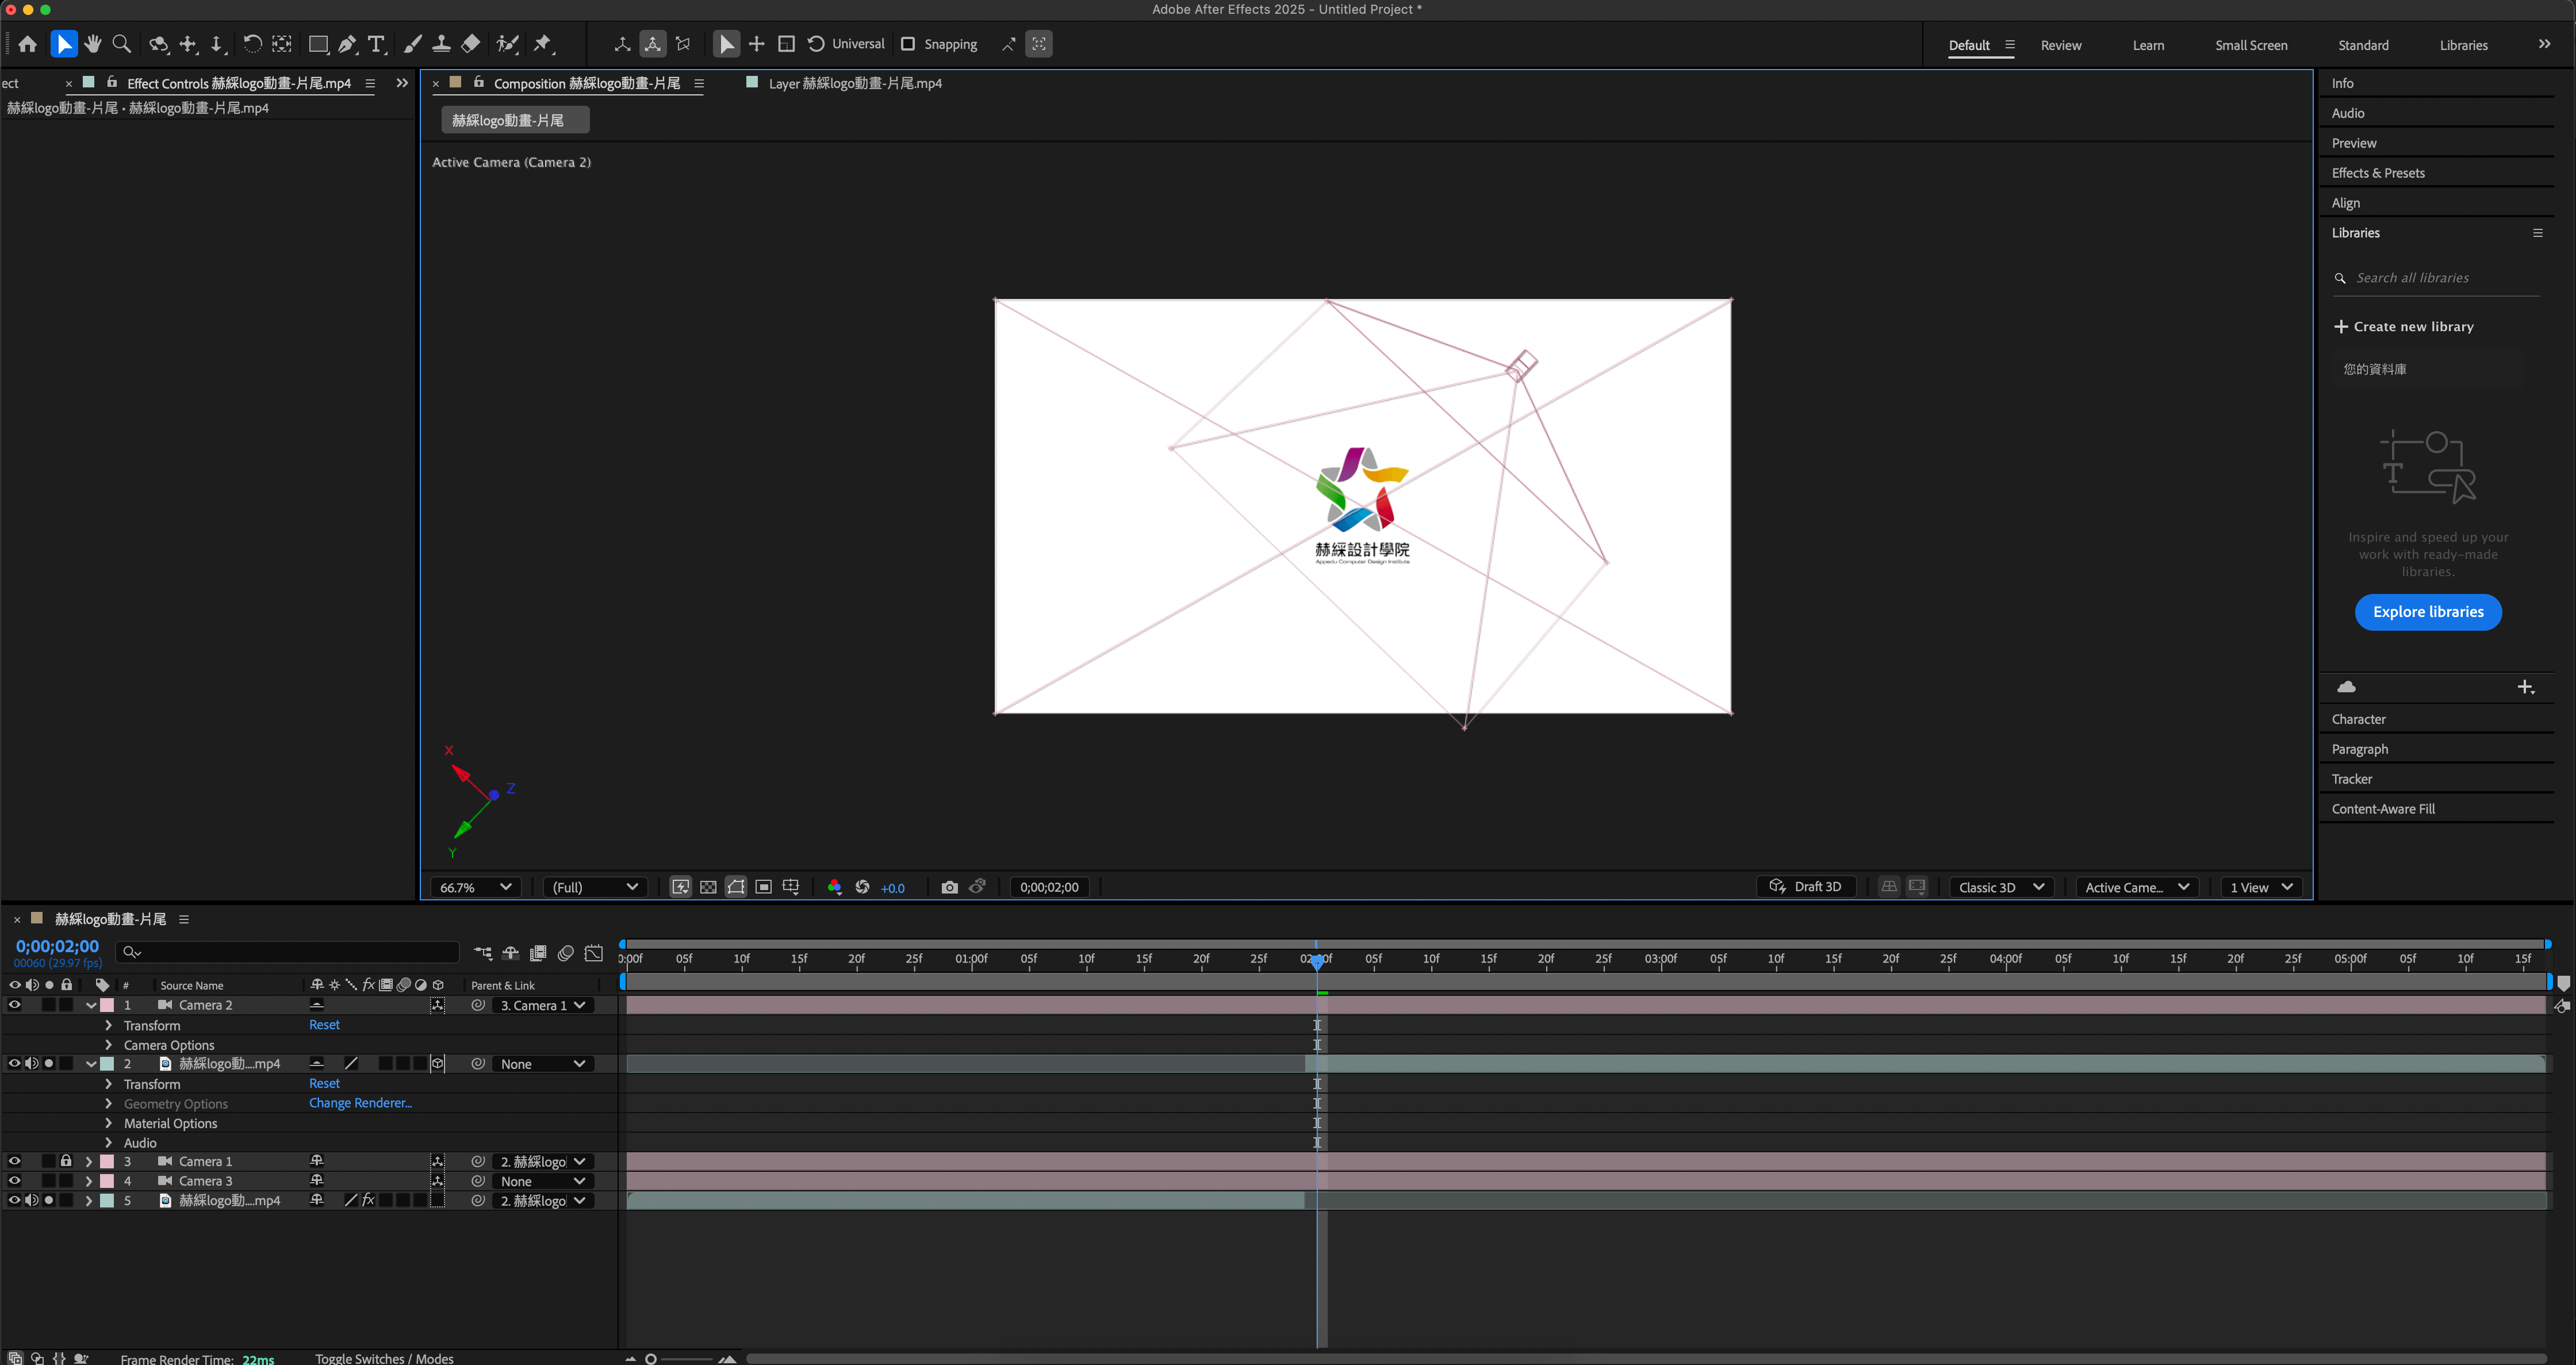Click teal label color of layer 5
This screenshot has width=2576, height=1365.
(107, 1200)
